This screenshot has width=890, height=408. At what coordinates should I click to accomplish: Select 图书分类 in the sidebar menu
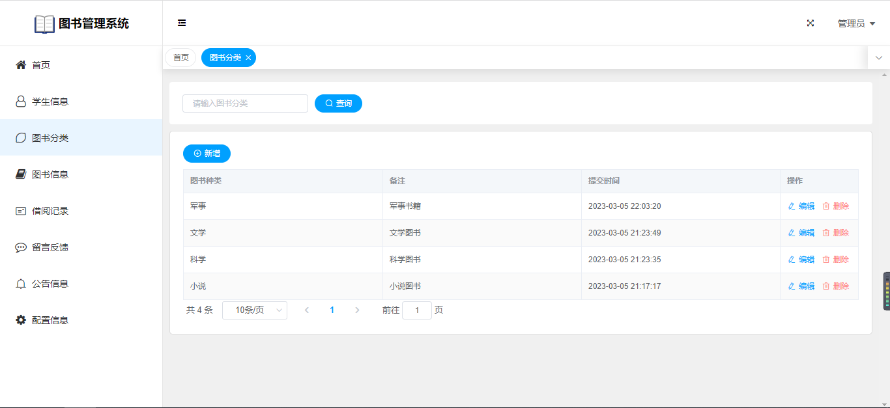click(x=50, y=138)
